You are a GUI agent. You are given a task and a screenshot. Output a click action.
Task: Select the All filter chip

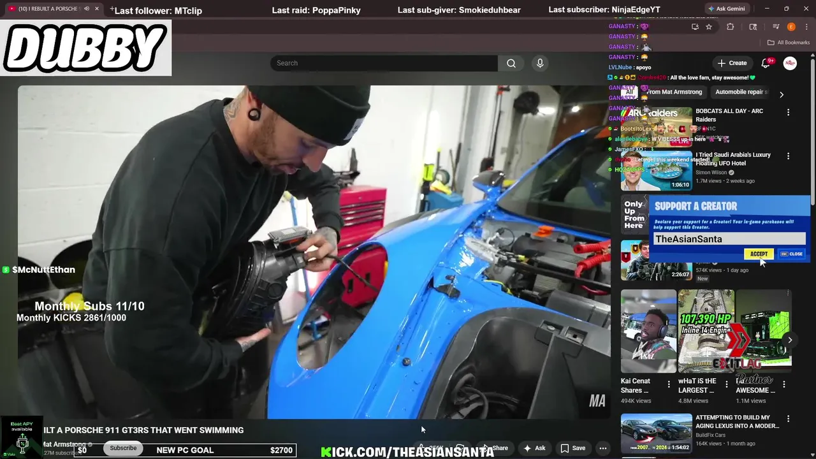point(629,92)
